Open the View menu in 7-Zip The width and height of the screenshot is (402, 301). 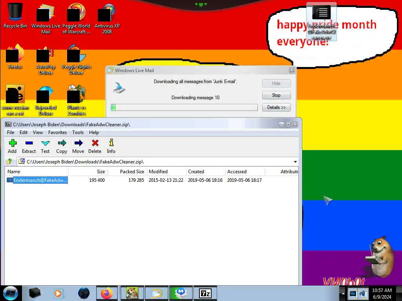(38, 132)
